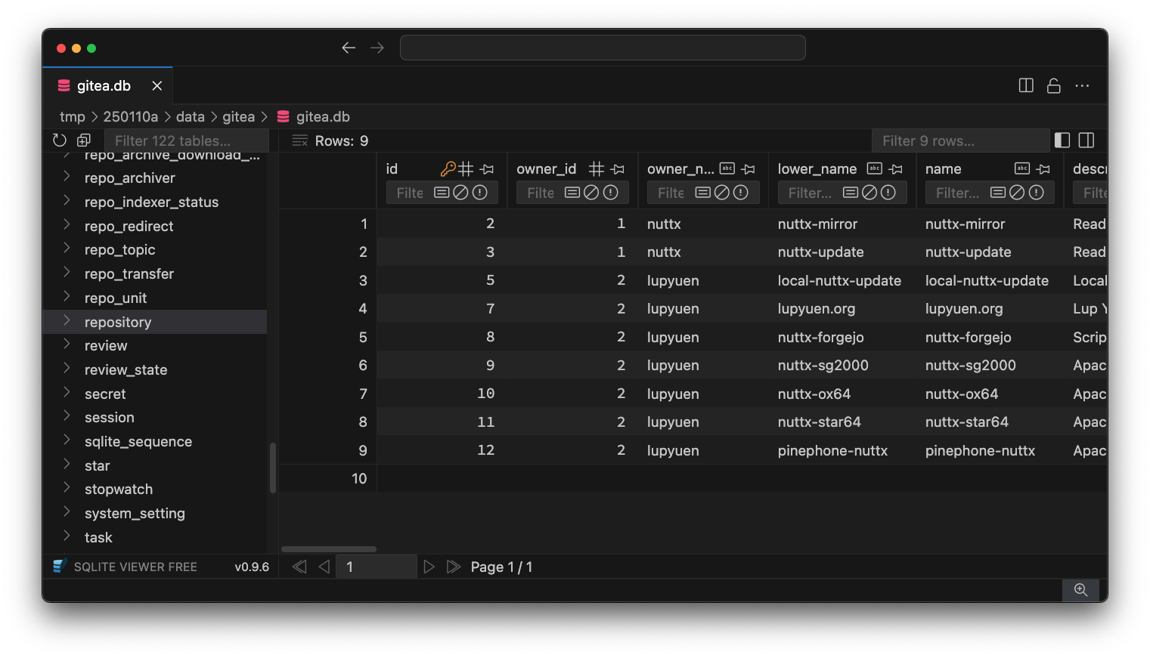This screenshot has width=1150, height=658.
Task: Click the data breadcrumb
Action: pyautogui.click(x=191, y=116)
